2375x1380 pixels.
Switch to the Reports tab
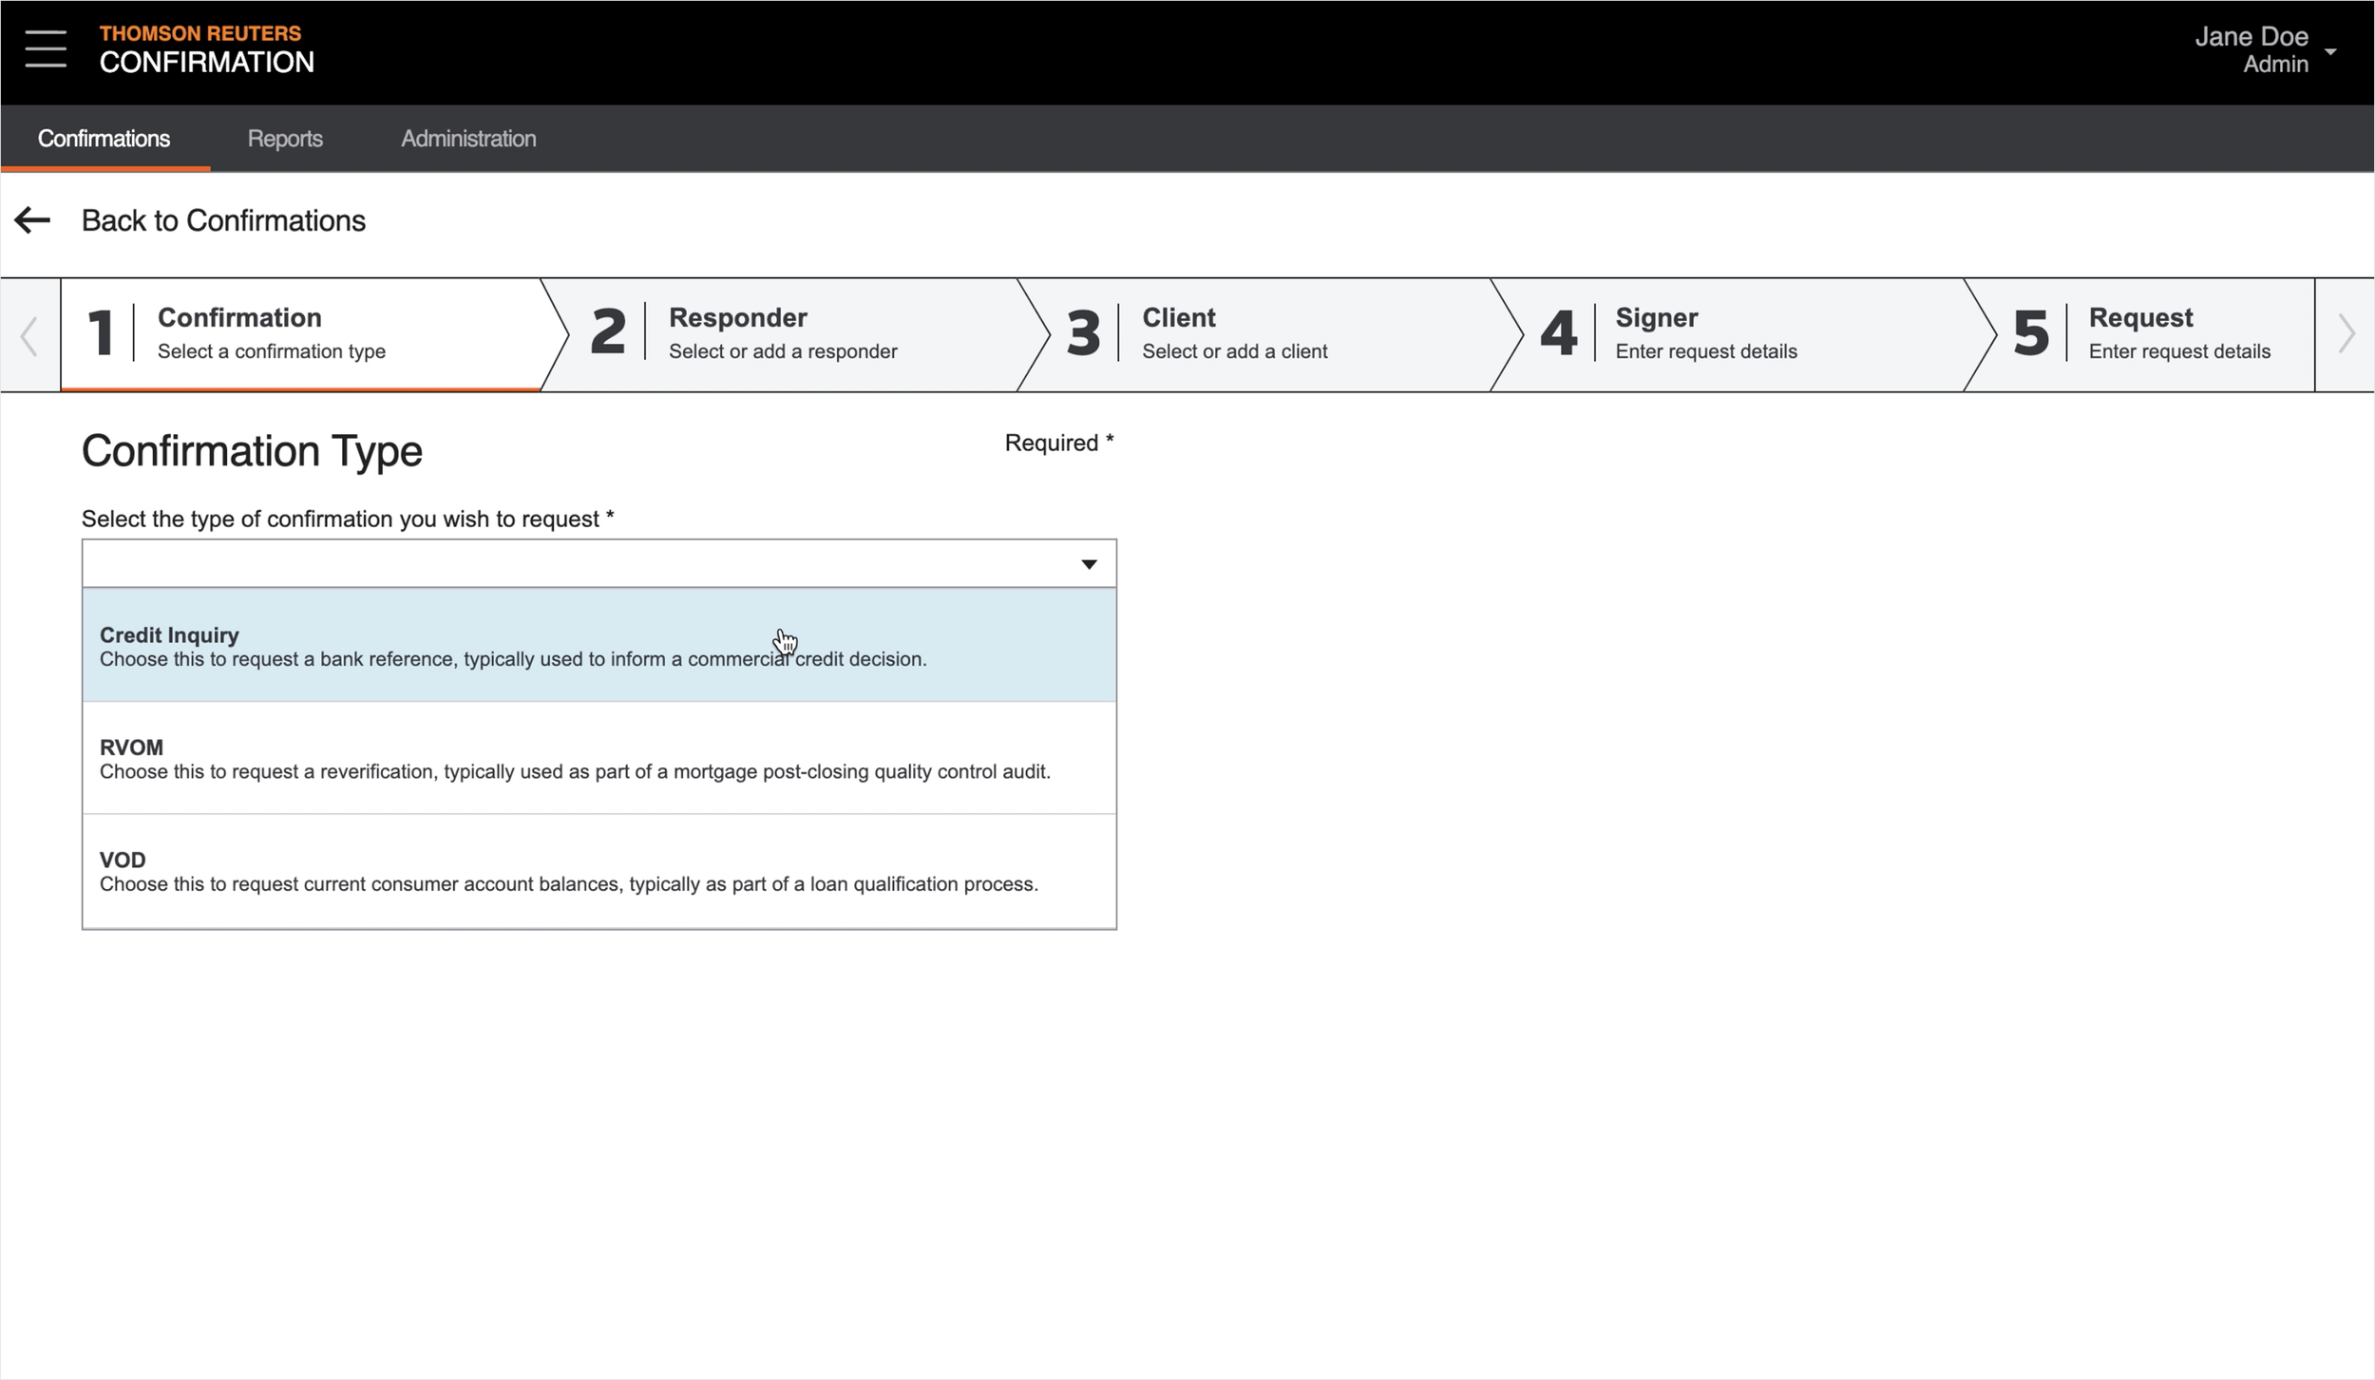(285, 139)
